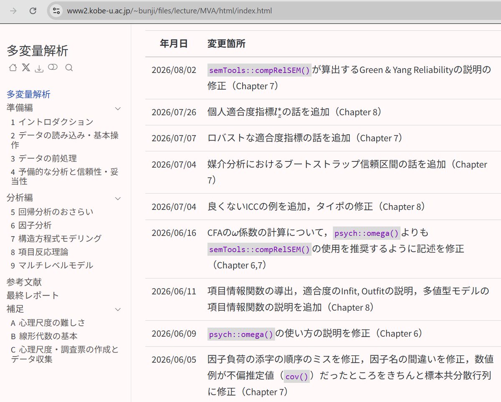Open the sidebar search magnifier
Screen dimensions: 501x402
(x=69, y=68)
